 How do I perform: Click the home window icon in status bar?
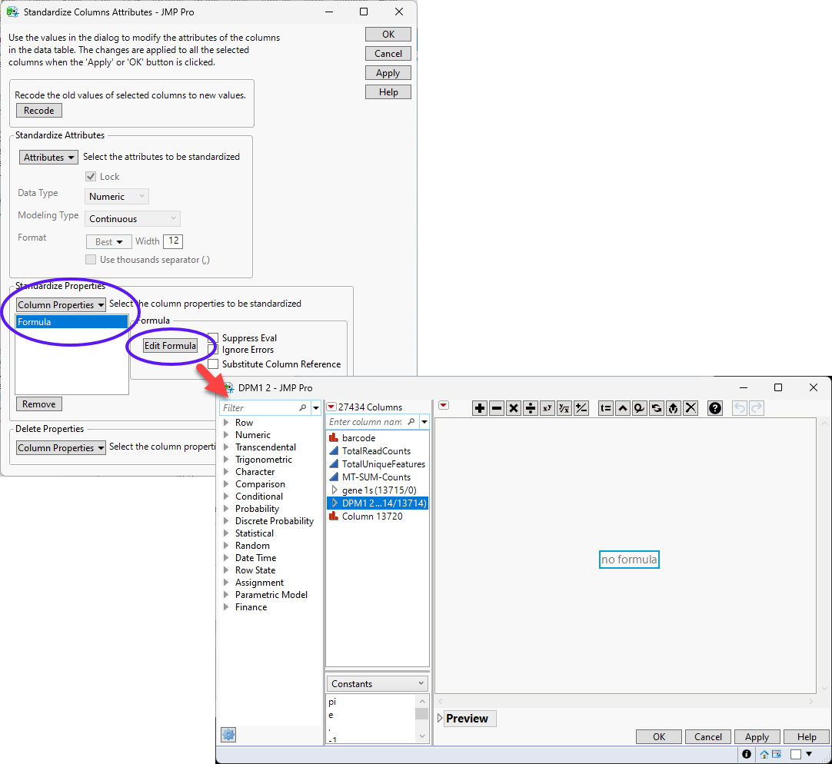click(764, 754)
